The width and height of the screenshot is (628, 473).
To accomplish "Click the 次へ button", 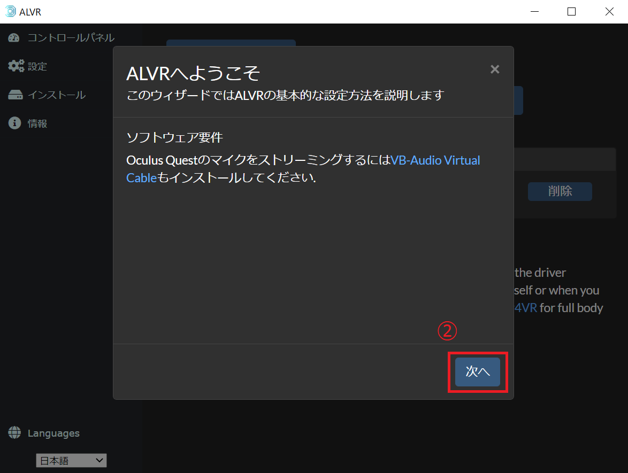I will (x=477, y=372).
